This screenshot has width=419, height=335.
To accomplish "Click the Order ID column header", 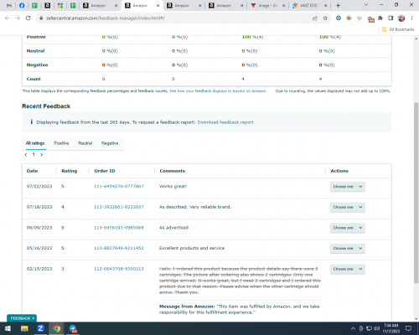I will click(x=105, y=171).
